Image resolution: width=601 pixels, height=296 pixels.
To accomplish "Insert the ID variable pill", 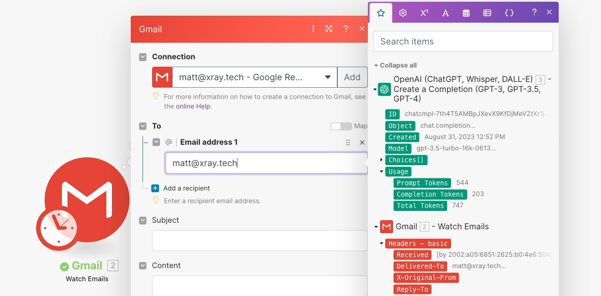I will click(393, 114).
